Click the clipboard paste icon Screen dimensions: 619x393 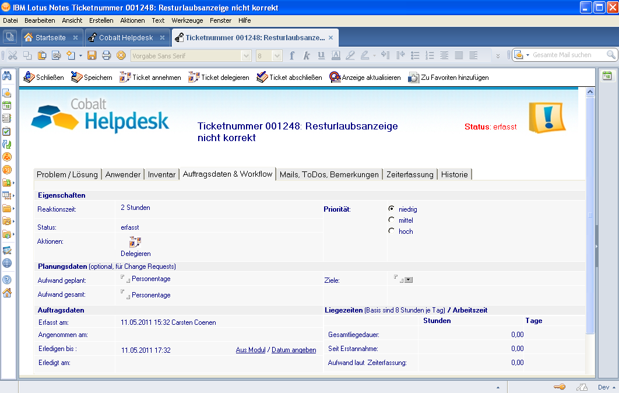(42, 55)
